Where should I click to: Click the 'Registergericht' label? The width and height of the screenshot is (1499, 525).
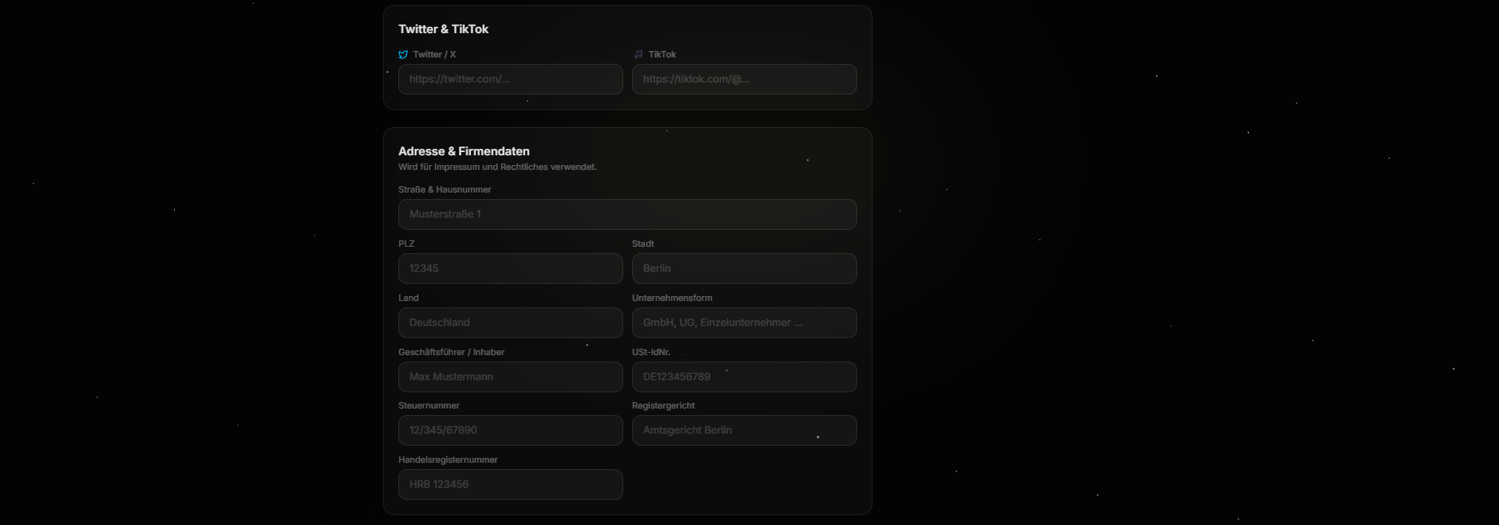point(663,406)
